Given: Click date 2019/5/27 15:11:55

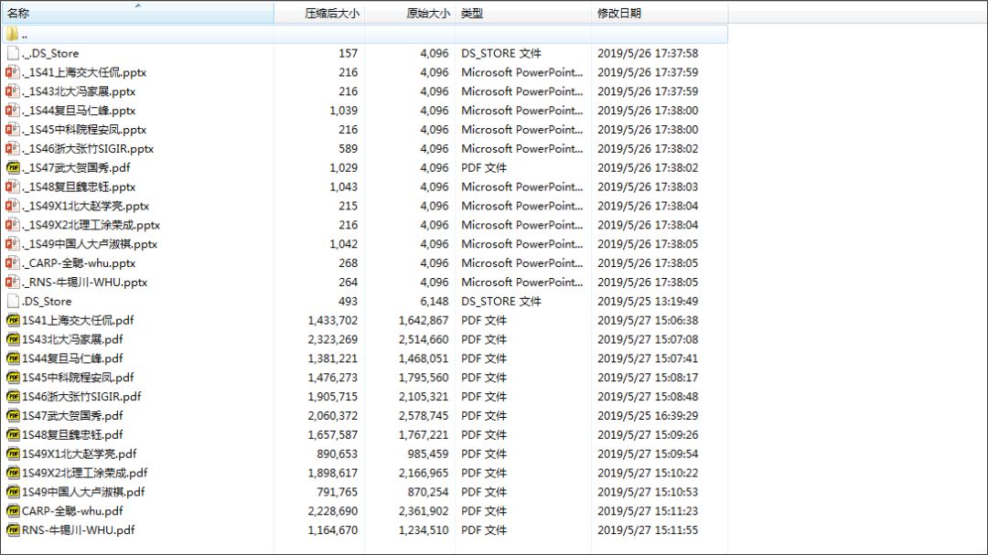Looking at the screenshot, I should click(x=648, y=529).
